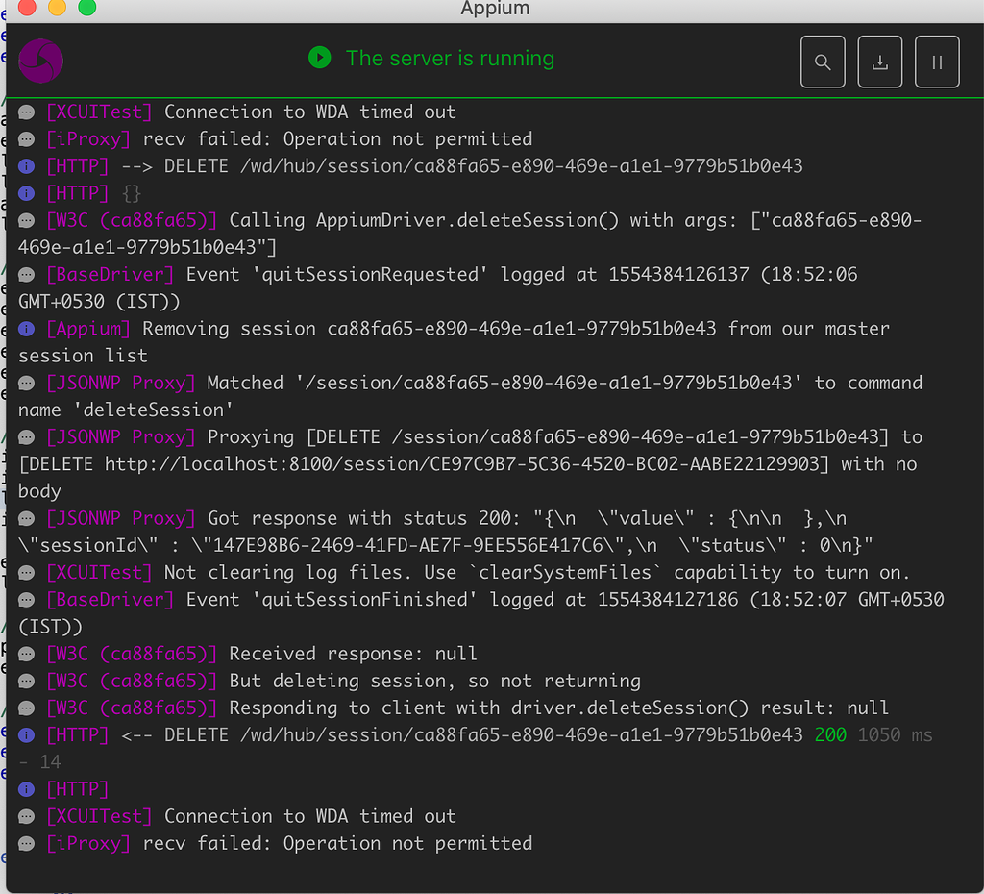This screenshot has width=984, height=894.
Task: Click info icon beside Appium session removal line
Action: coord(26,328)
